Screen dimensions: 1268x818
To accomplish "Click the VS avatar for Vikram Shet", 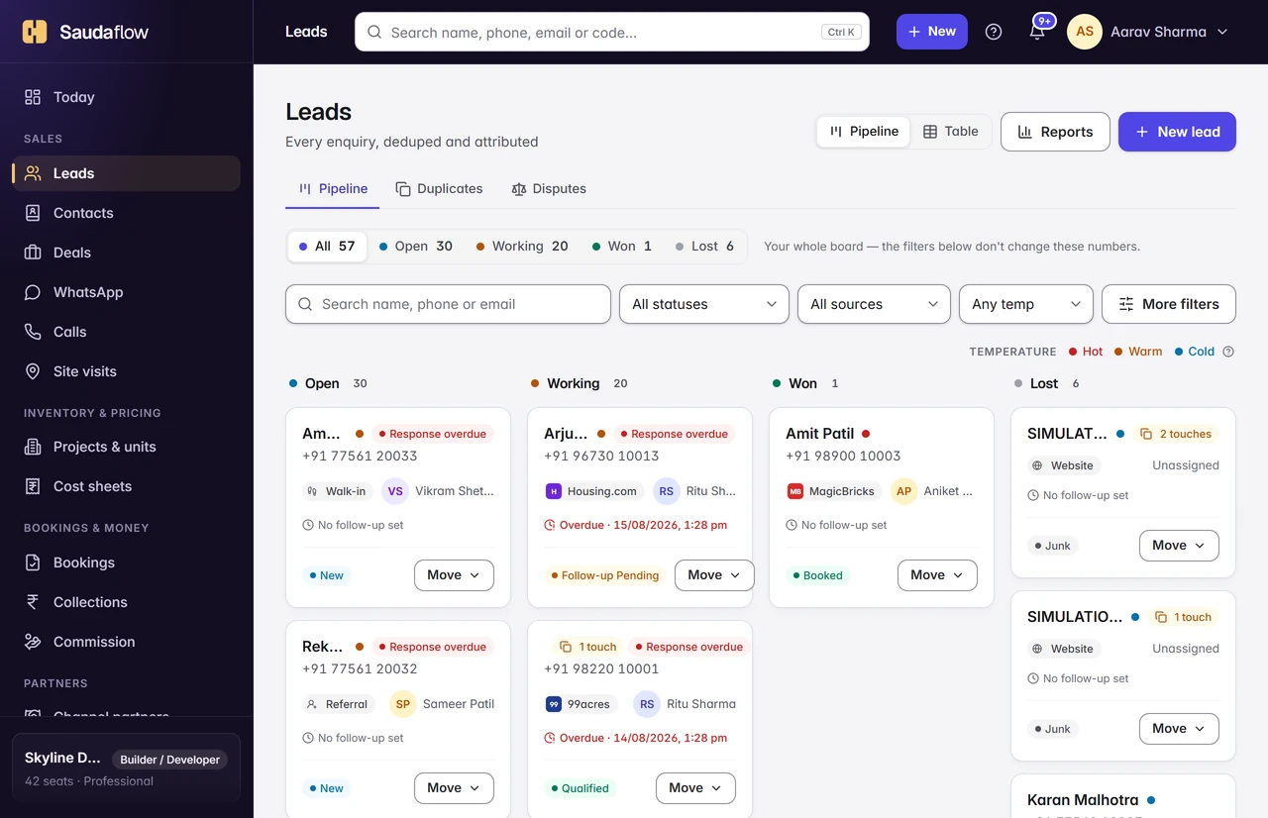I will [x=395, y=491].
